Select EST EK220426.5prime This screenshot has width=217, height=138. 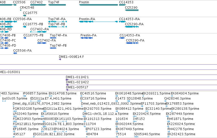tap(147, 114)
